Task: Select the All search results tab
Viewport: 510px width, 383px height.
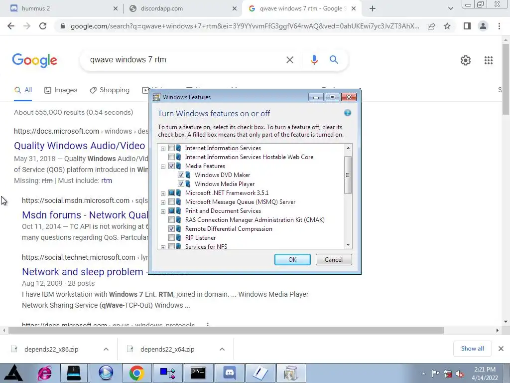Action: coord(23,90)
